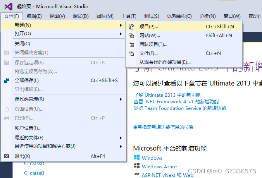Image resolution: width=262 pixels, height=178 pixels.
Task: Expand the 源代码管理(R) submenu arrow
Action: coord(121,99)
